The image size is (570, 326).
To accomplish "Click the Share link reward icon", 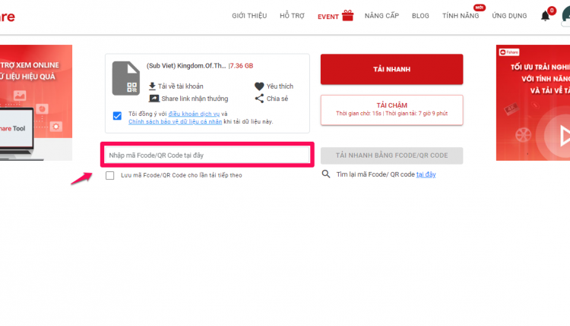I will pyautogui.click(x=154, y=99).
